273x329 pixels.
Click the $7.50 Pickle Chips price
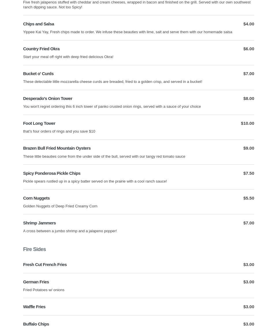point(248,173)
